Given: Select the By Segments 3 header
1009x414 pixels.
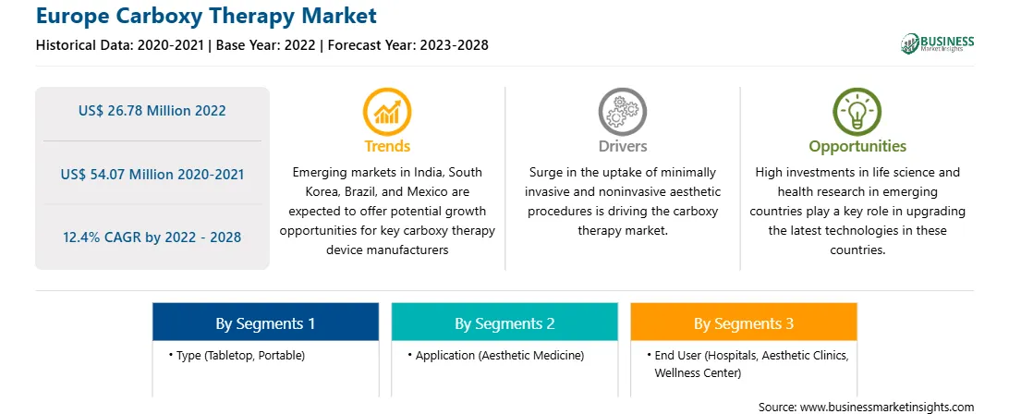Looking at the screenshot, I should tap(743, 323).
